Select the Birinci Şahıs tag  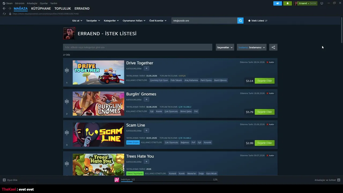(x=186, y=111)
